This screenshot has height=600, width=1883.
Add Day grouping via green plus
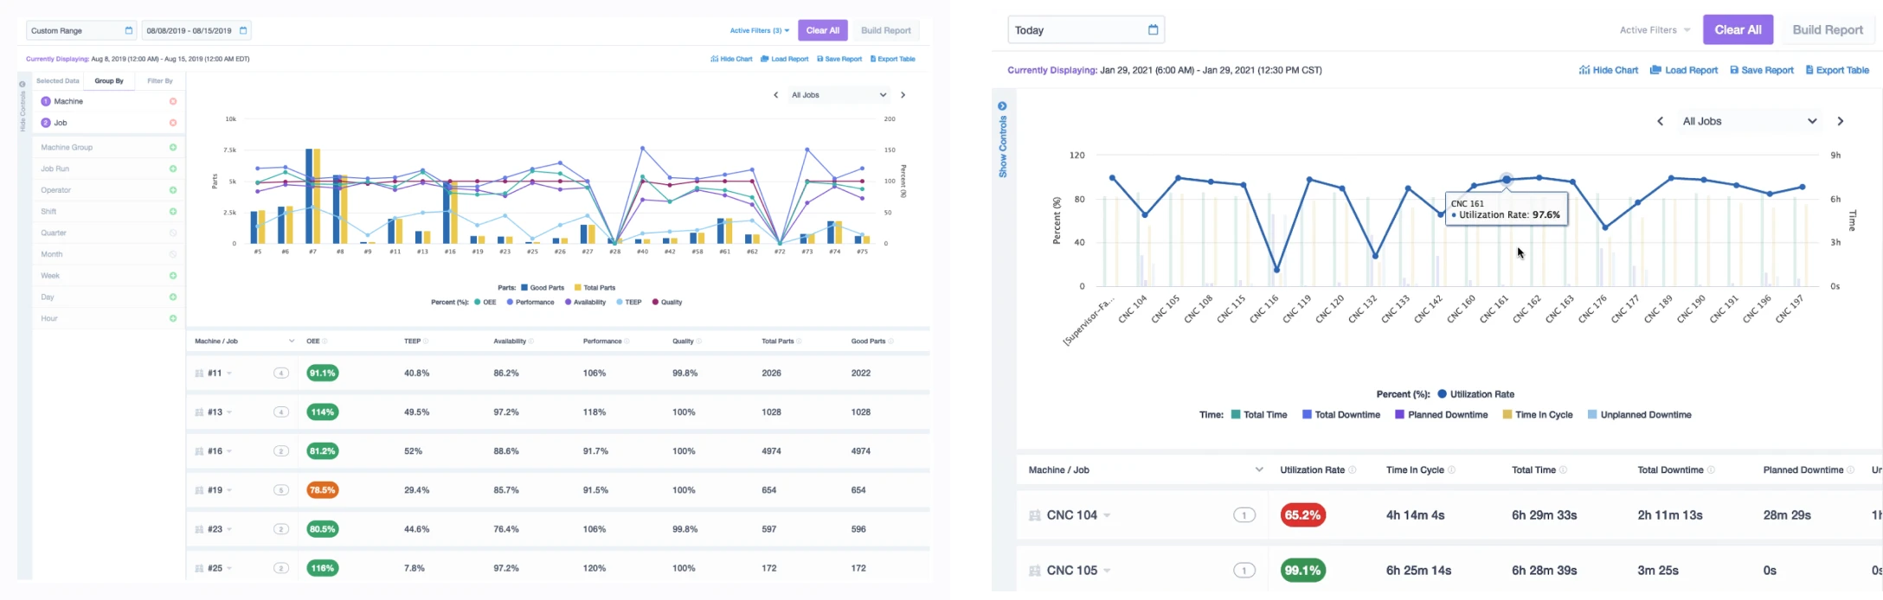pyautogui.click(x=173, y=297)
